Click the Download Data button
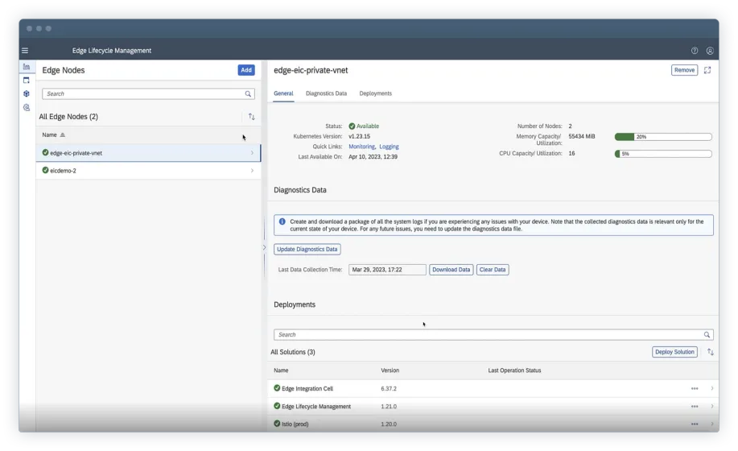 click(x=451, y=270)
